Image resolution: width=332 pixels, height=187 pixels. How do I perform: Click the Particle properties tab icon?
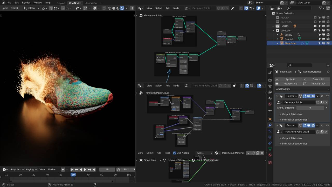click(x=270, y=131)
